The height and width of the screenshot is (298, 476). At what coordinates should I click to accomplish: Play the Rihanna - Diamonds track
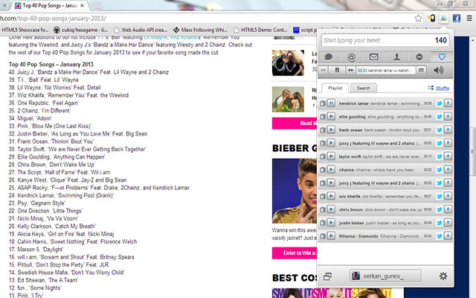[x=331, y=236]
